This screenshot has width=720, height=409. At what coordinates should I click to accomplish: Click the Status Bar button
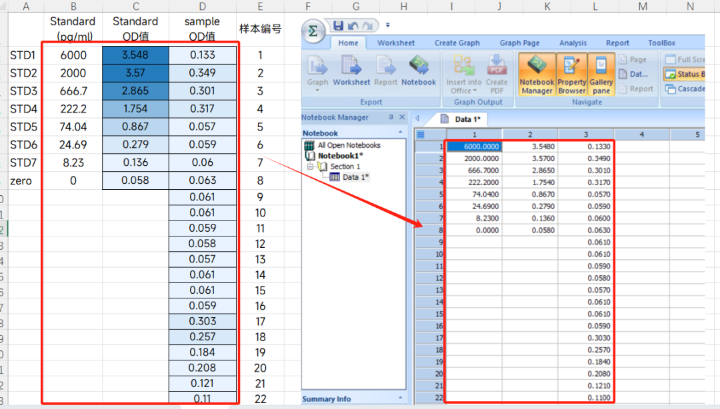tap(684, 74)
